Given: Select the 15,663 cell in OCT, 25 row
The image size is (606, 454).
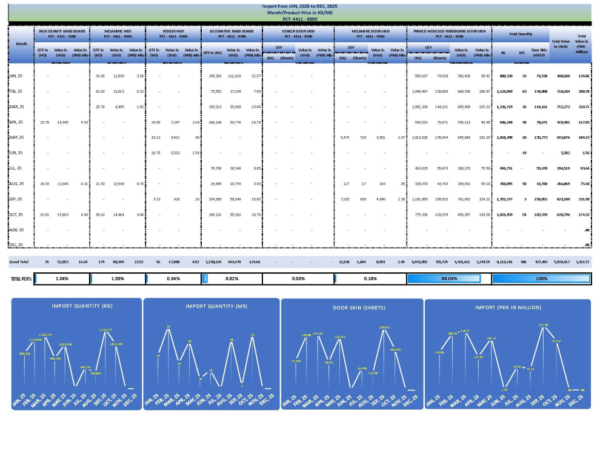Looking at the screenshot, I should [62, 215].
